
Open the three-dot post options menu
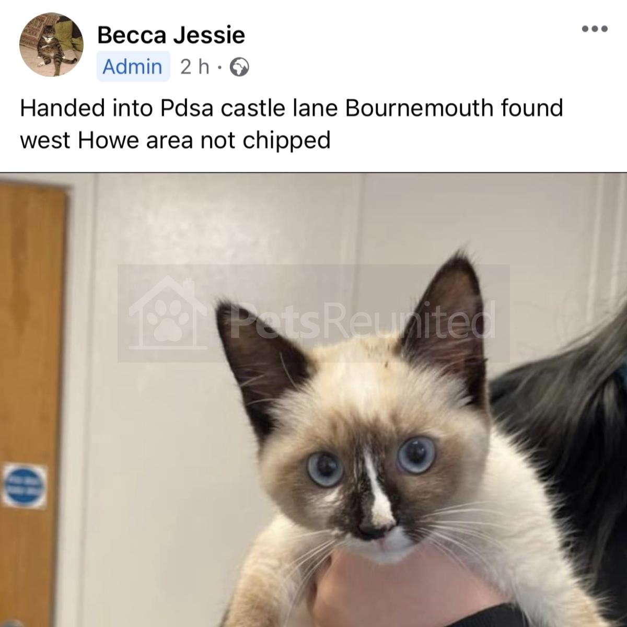595,29
